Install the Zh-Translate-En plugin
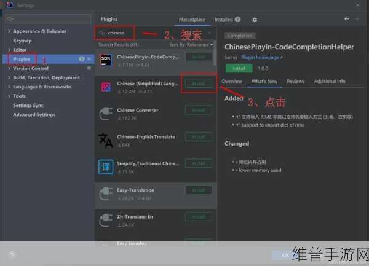Viewport: 369px width, 266px height. (199, 217)
